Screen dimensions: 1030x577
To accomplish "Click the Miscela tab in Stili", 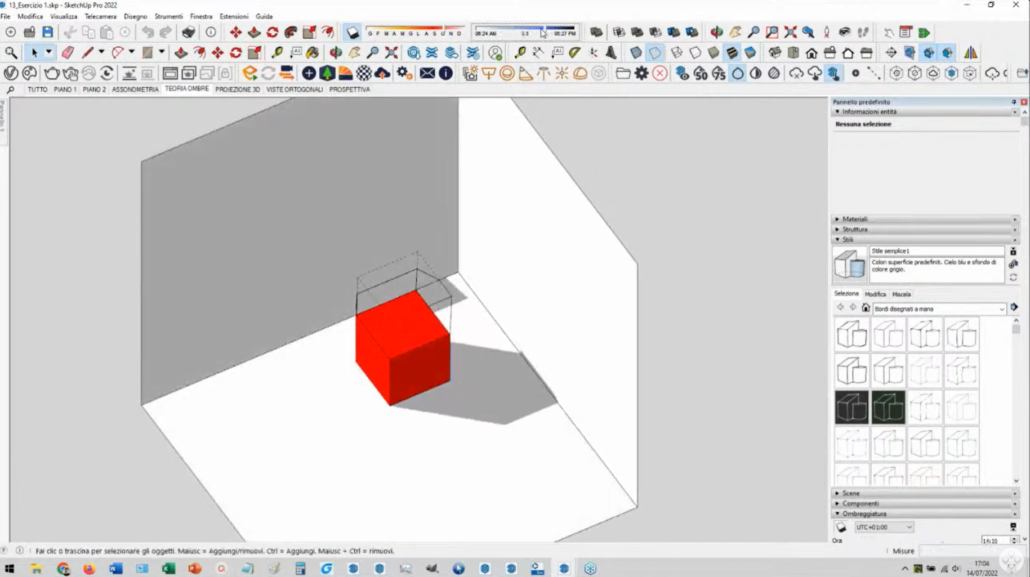I will (901, 294).
